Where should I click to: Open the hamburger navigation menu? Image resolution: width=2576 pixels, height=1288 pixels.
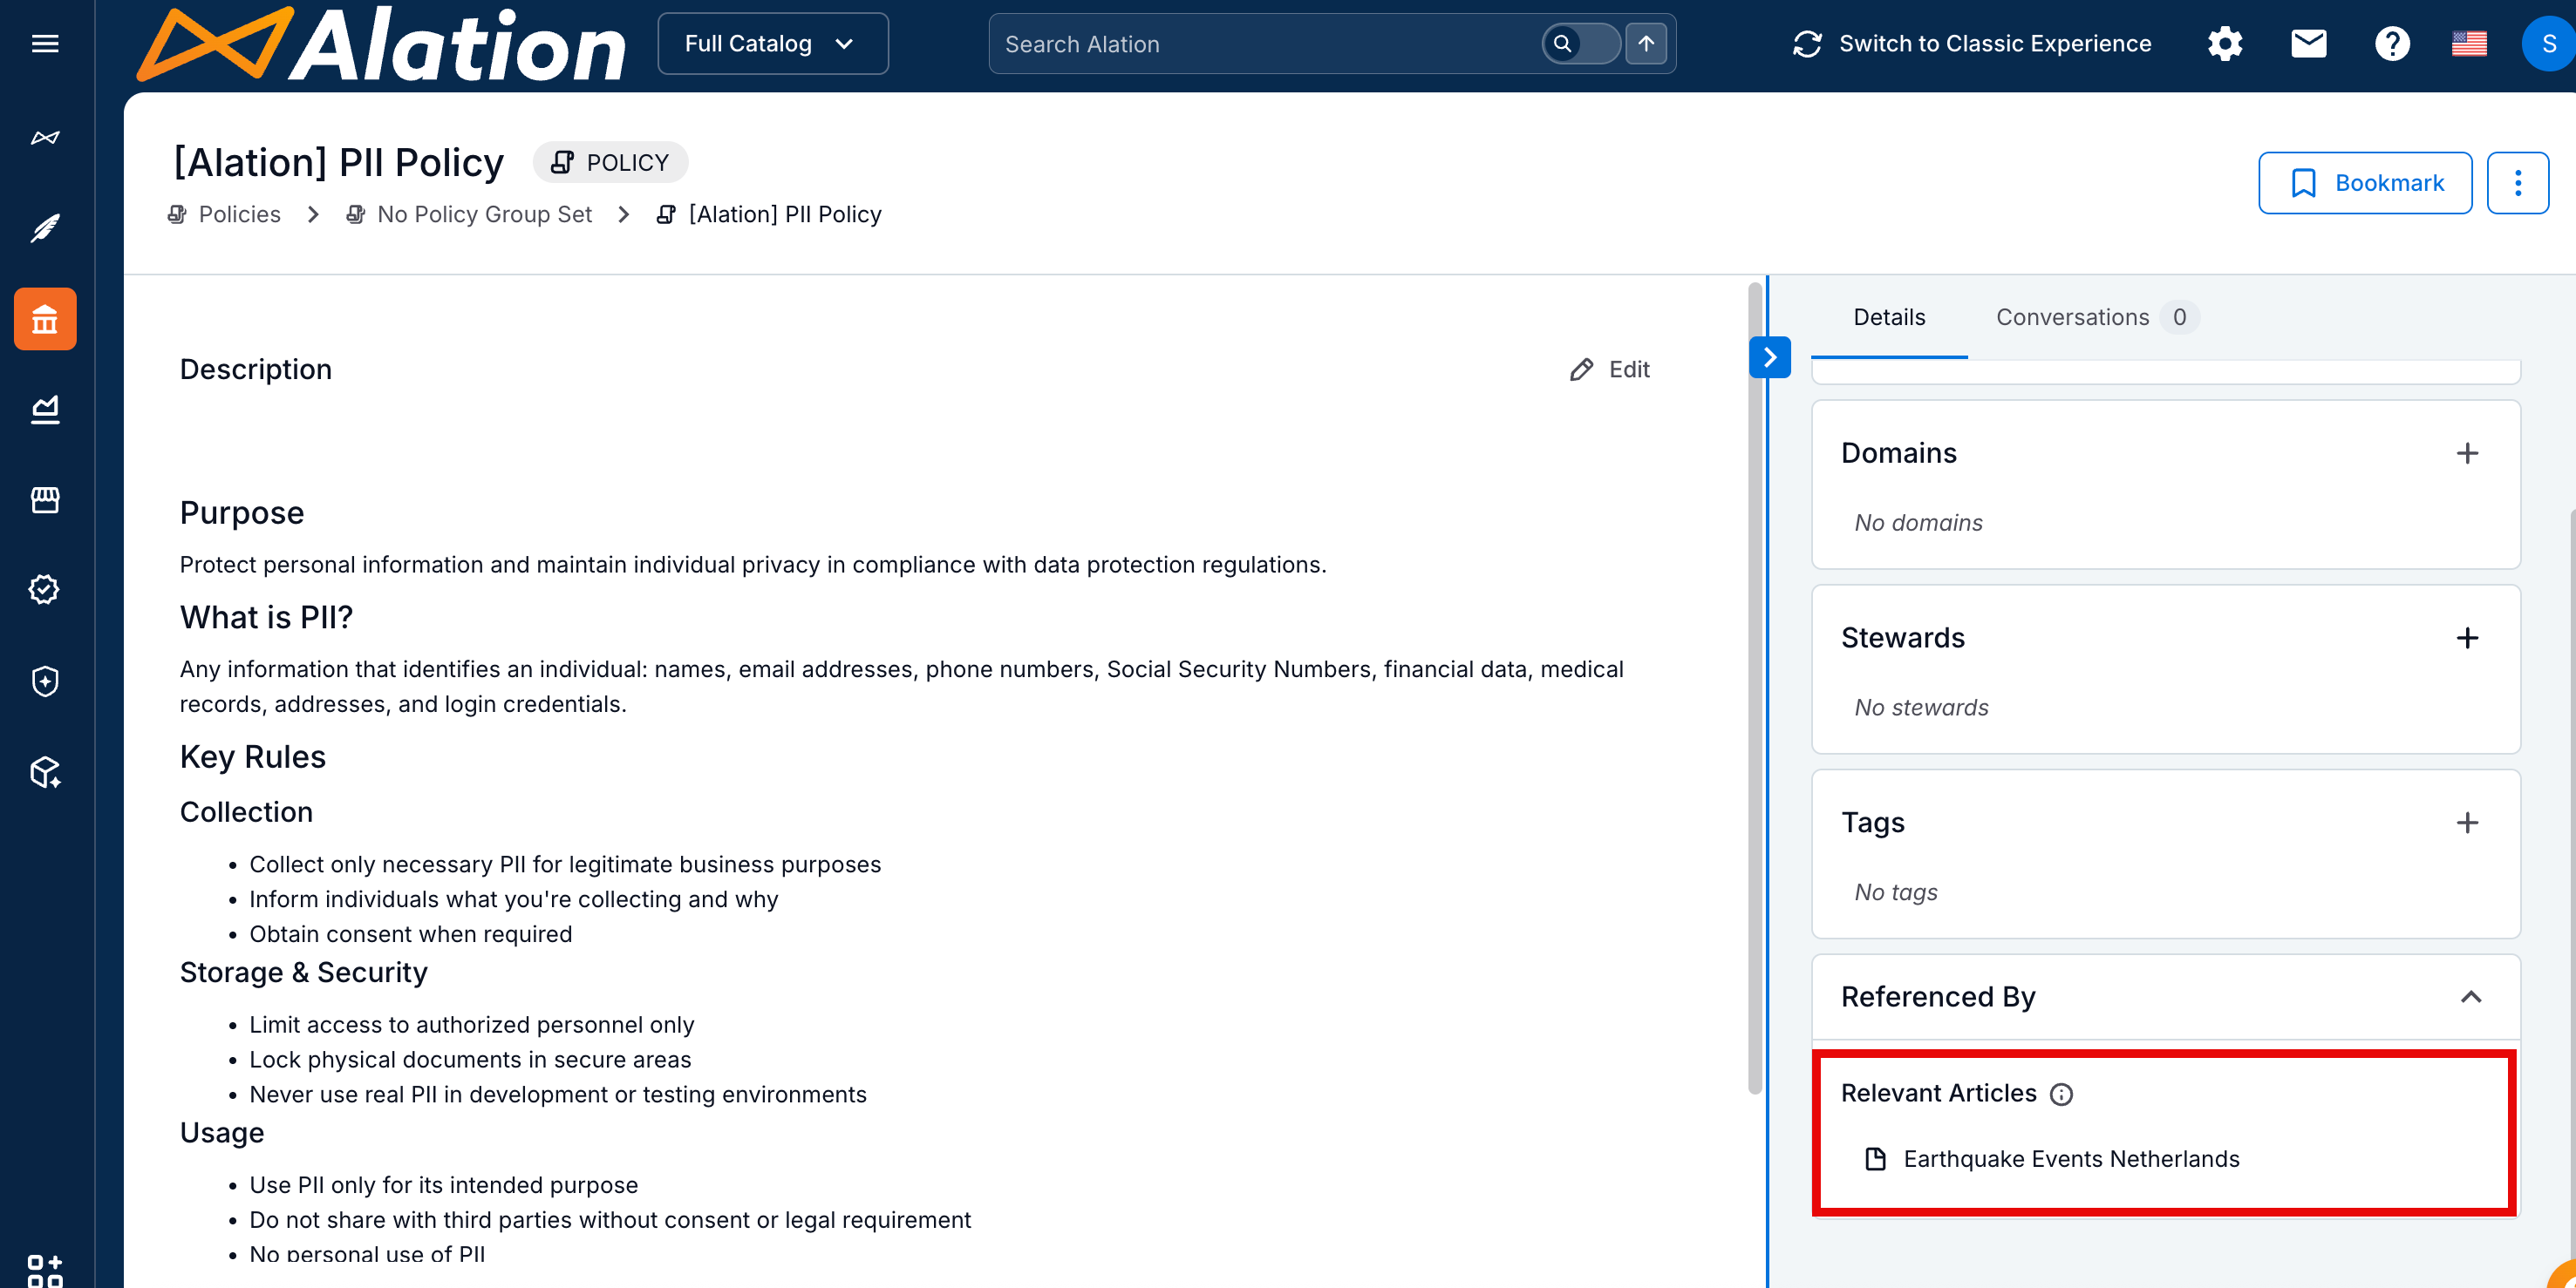coord(45,43)
